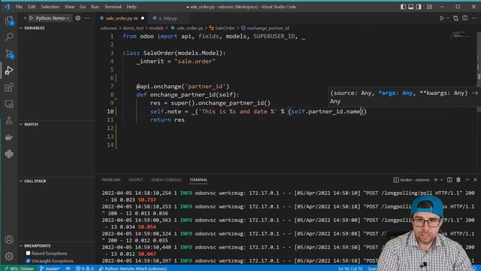Viewport: 481px width, 271px height.
Task: Open the Run and Debug view
Action: [x=9, y=70]
